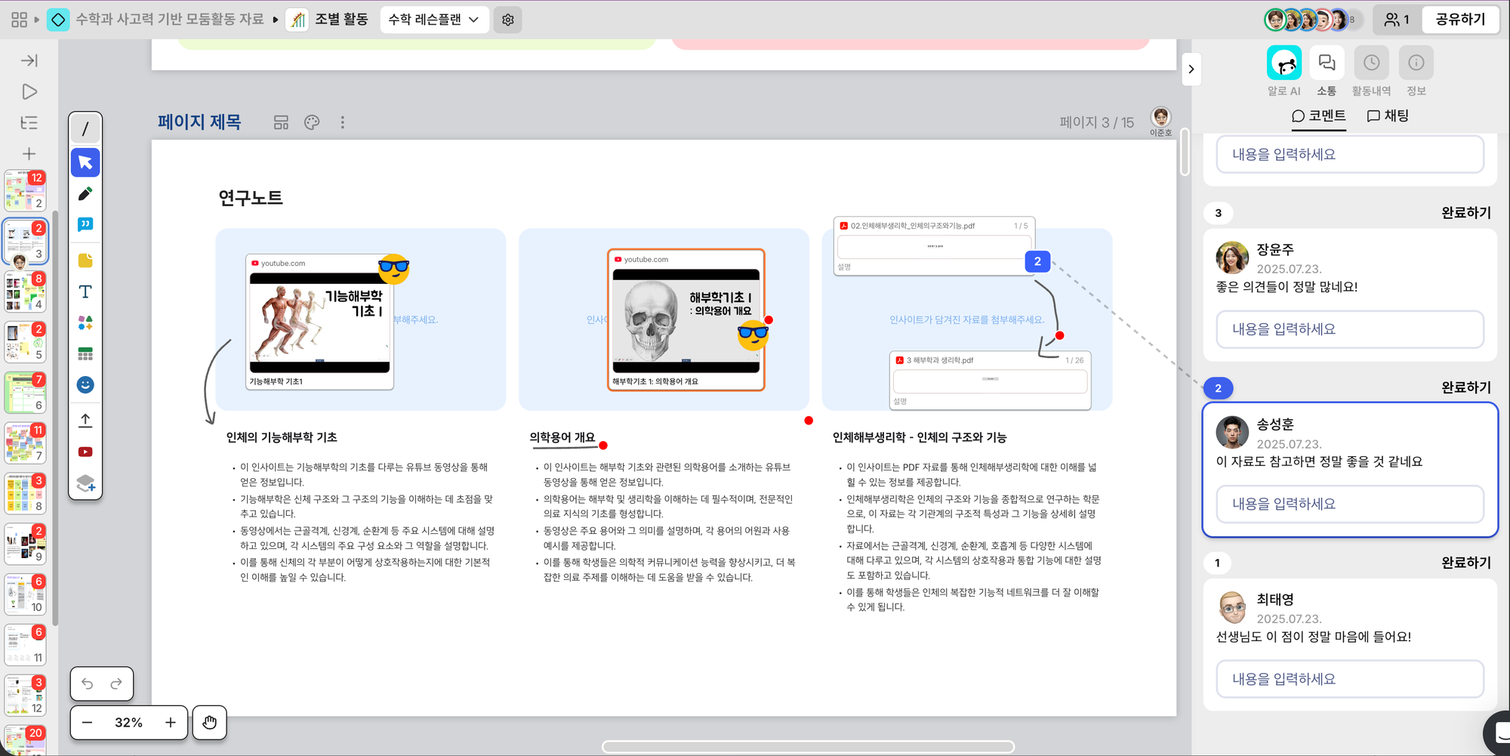Open the 수학 레슨플랜 dropdown
The image size is (1510, 756).
point(433,20)
